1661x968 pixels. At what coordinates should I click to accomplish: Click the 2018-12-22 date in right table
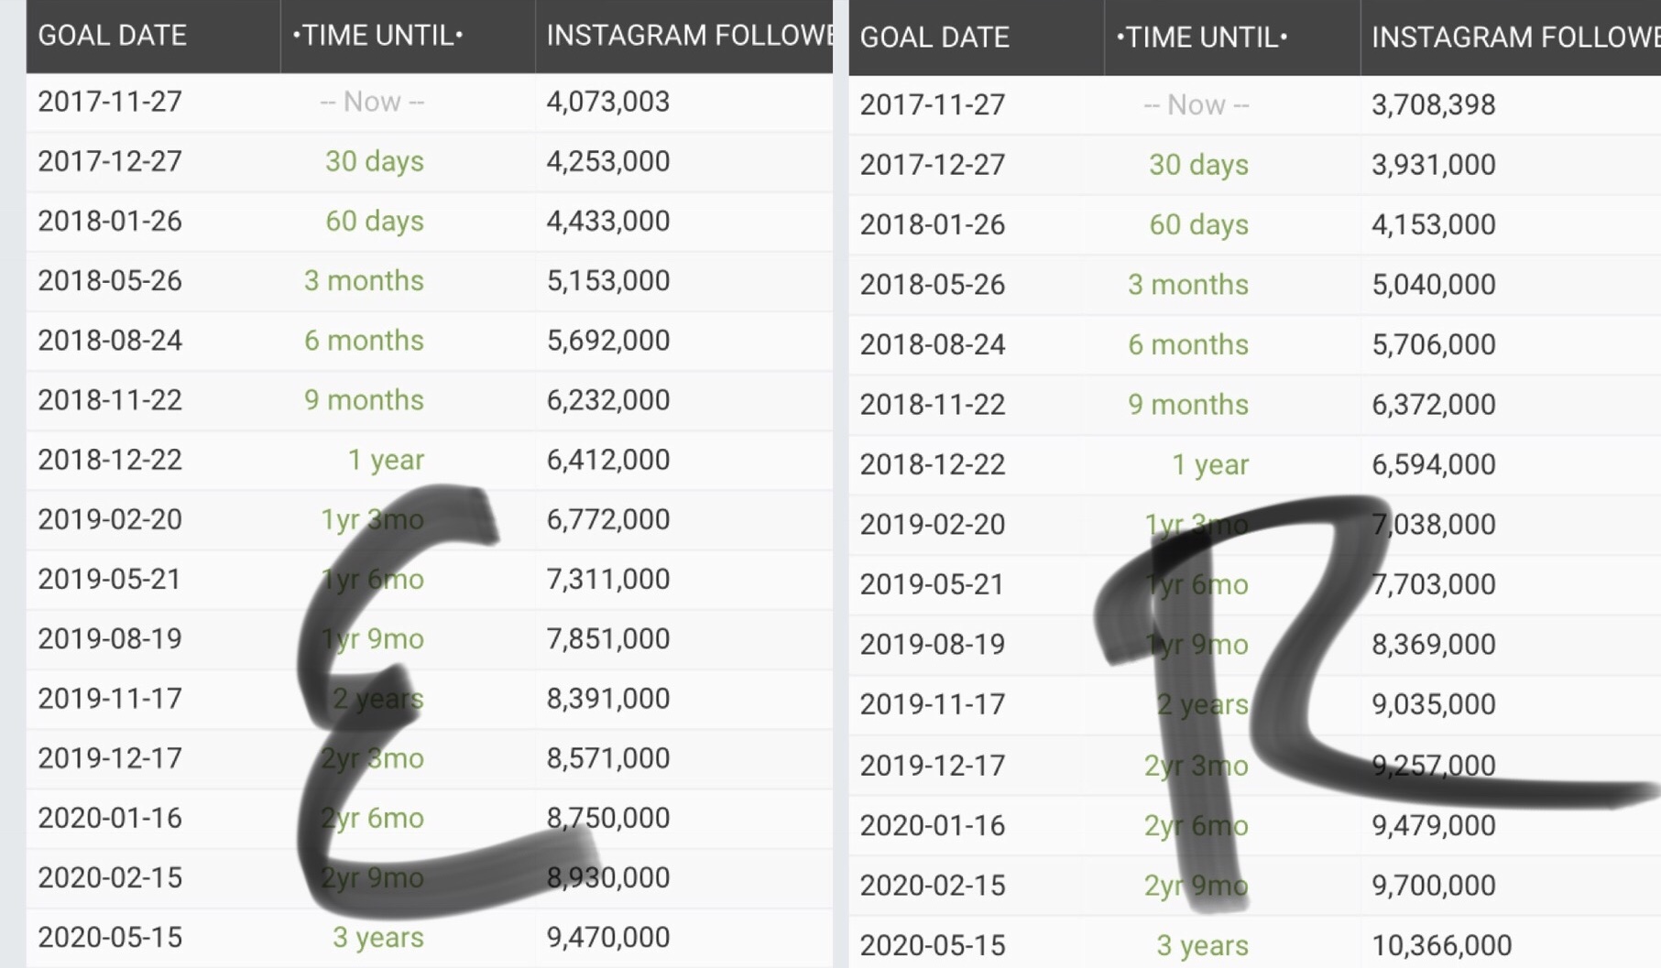tap(933, 464)
